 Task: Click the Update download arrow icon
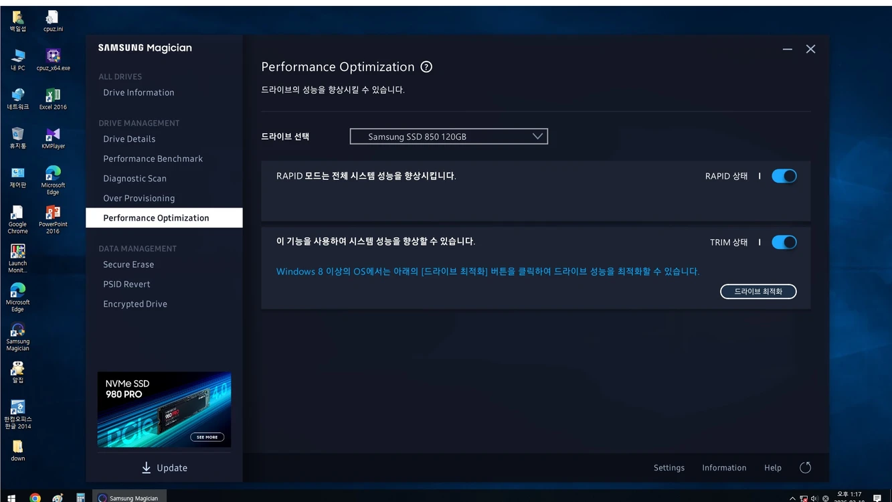coord(147,468)
